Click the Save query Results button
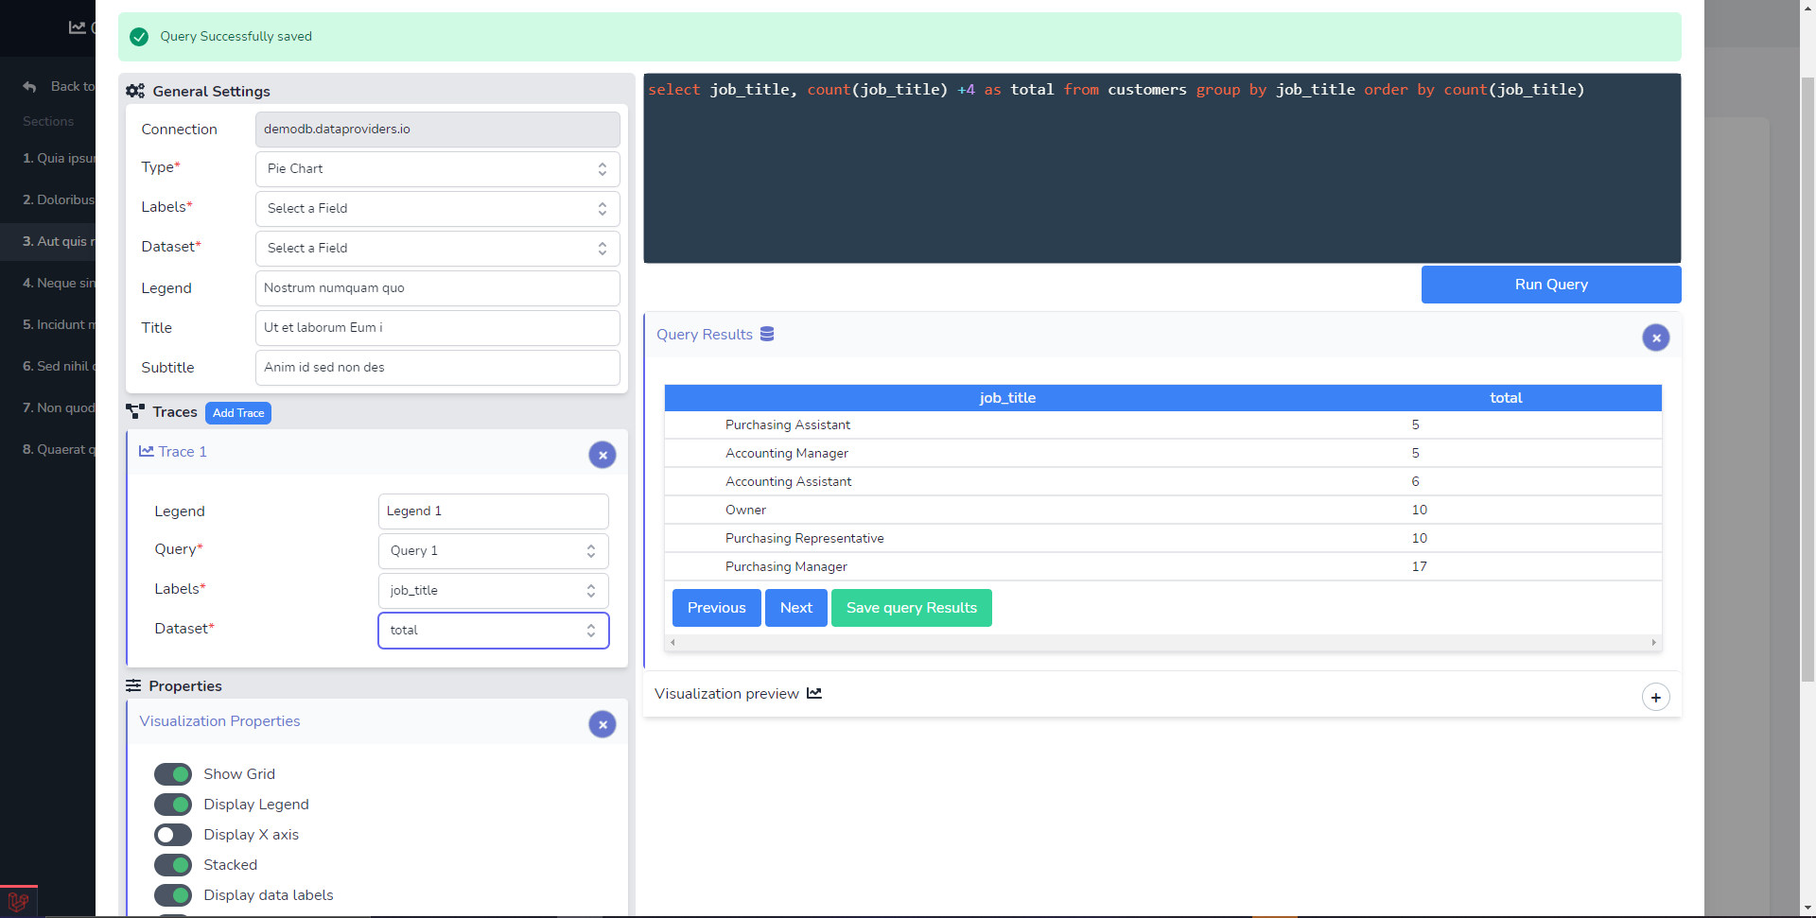The height and width of the screenshot is (918, 1816). tap(911, 608)
